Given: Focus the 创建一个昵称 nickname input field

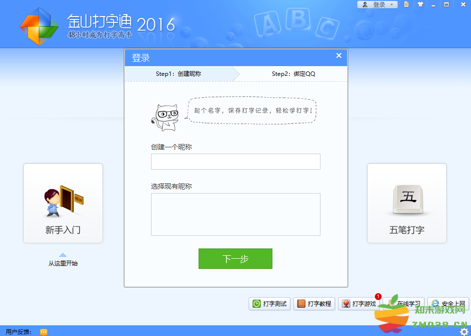Looking at the screenshot, I should point(235,162).
